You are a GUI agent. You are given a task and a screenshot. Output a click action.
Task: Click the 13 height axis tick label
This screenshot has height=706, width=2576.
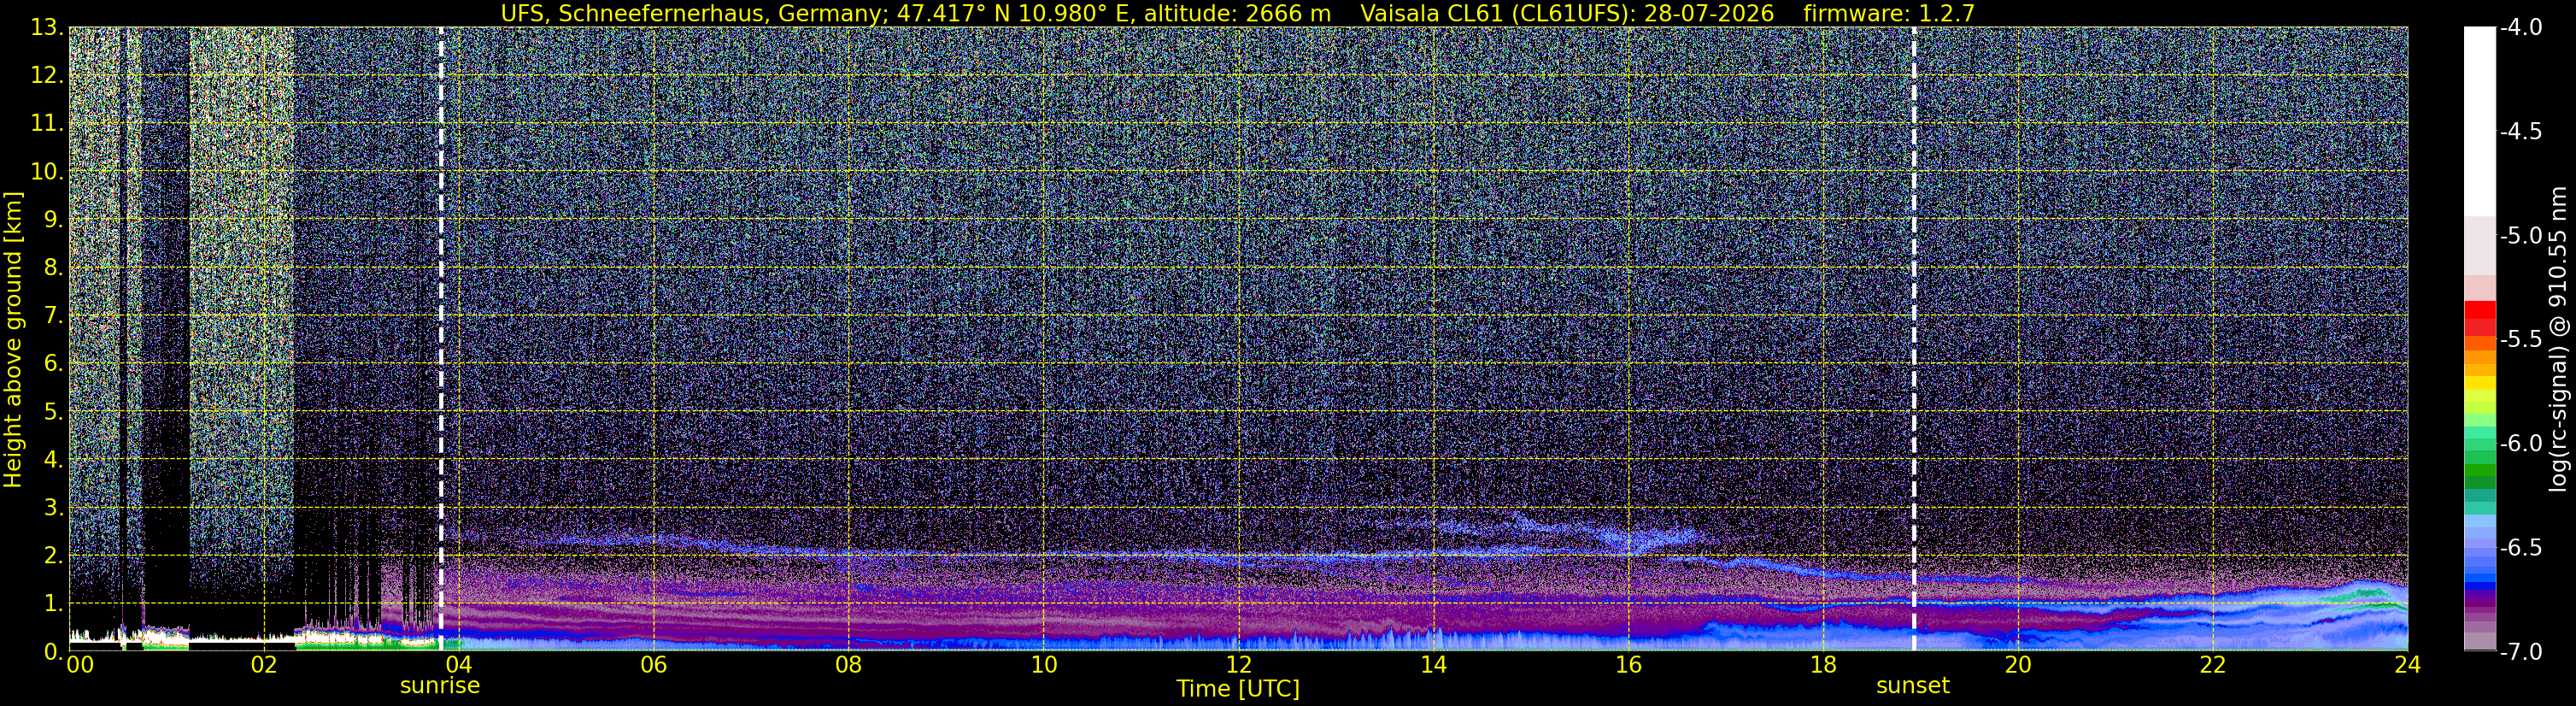click(46, 28)
